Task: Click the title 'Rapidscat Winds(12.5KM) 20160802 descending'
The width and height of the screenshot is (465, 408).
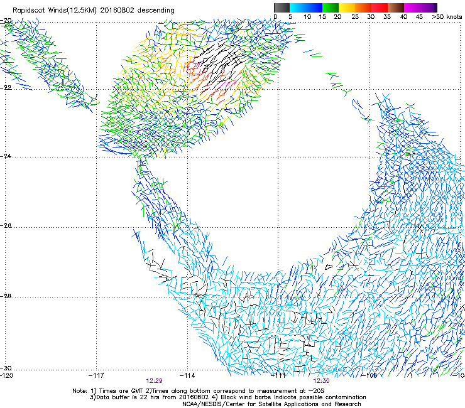Action: coord(94,11)
